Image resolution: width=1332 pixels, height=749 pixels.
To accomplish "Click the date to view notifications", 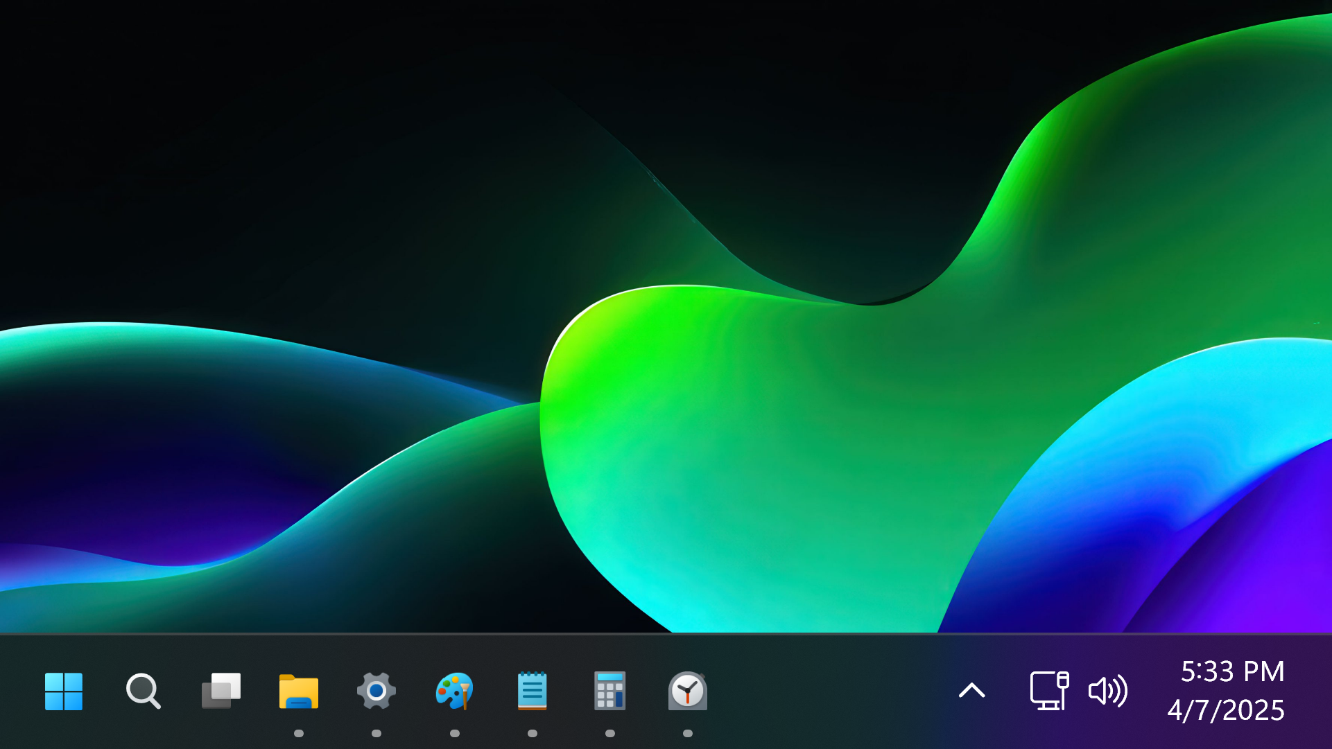I will 1227,710.
